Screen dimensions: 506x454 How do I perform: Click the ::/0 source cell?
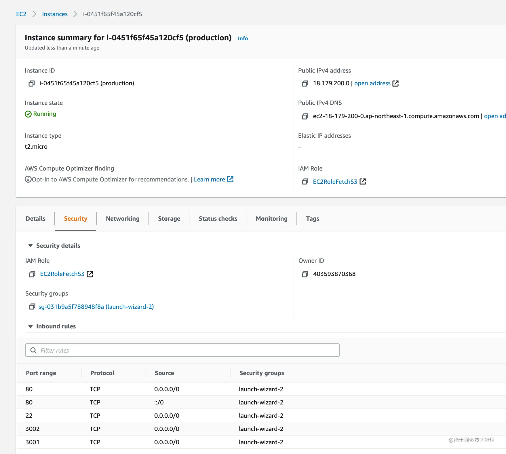(x=159, y=402)
